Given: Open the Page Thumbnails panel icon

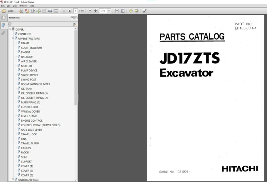Looking at the screenshot, I should tap(3, 18).
